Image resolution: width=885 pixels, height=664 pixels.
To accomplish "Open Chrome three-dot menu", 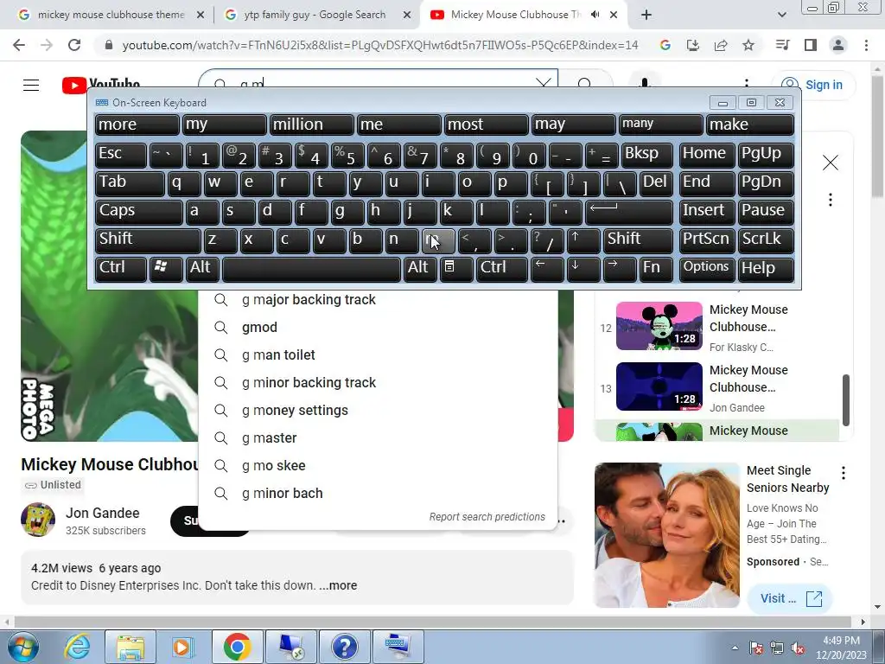I will [x=866, y=45].
